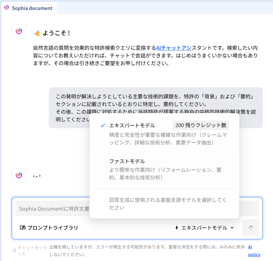Collapse the エキスパートモデル dropdown in the input bar
This screenshot has height=261, width=273.
pos(204,228)
